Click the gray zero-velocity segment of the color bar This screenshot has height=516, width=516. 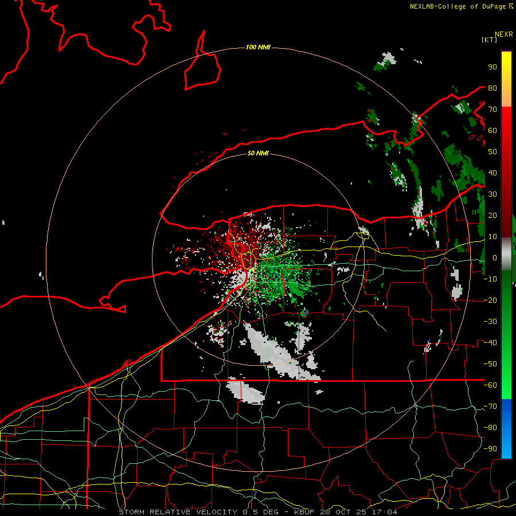(506, 254)
